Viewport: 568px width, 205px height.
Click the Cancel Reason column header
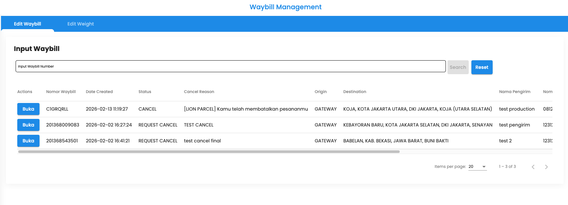(x=199, y=92)
